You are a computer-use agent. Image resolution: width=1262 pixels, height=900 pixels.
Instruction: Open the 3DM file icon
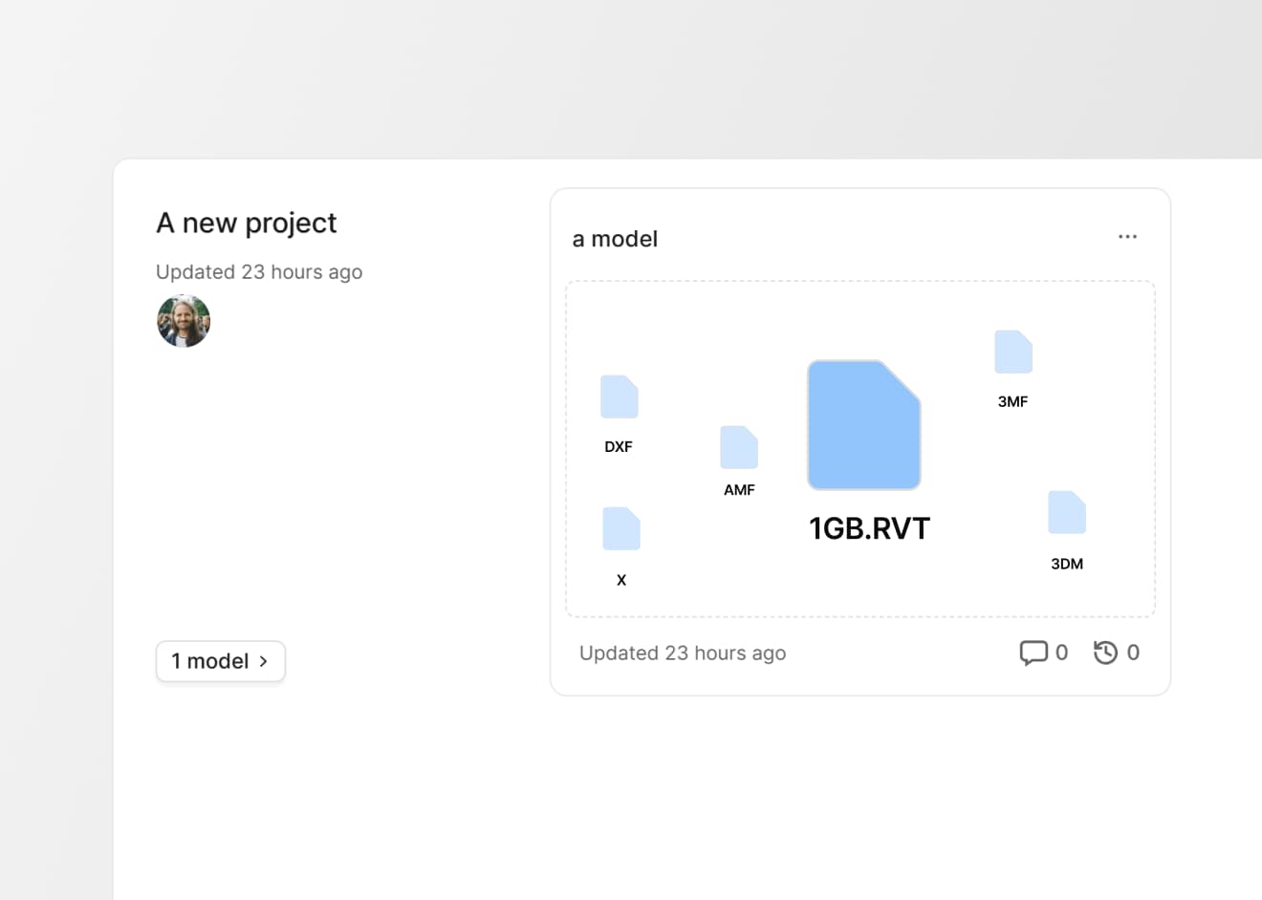pyautogui.click(x=1067, y=512)
